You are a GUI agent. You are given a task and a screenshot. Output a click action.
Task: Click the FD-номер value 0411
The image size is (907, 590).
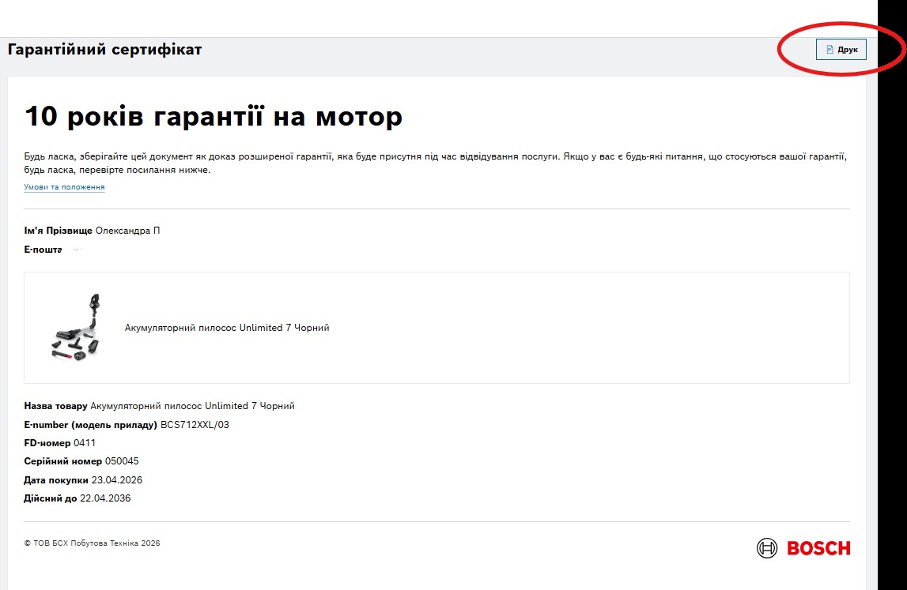85,443
